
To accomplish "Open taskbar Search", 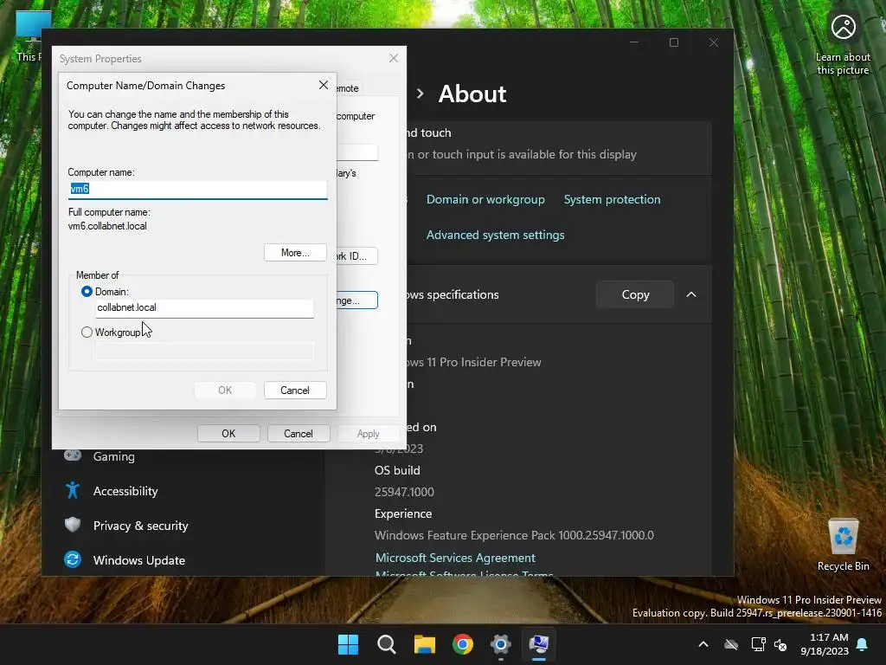I will [387, 644].
